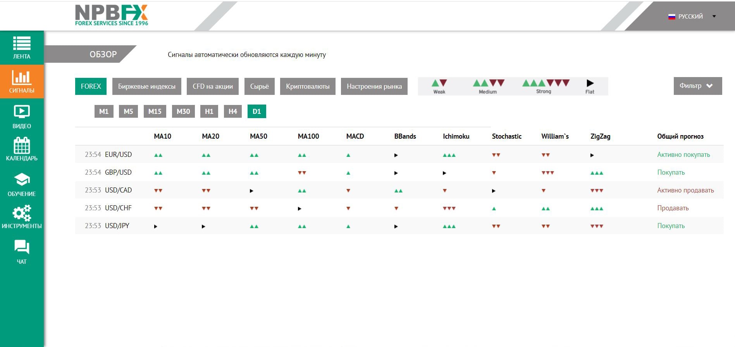Click USD/CHF Stochastic weak buy arrow

coord(494,208)
